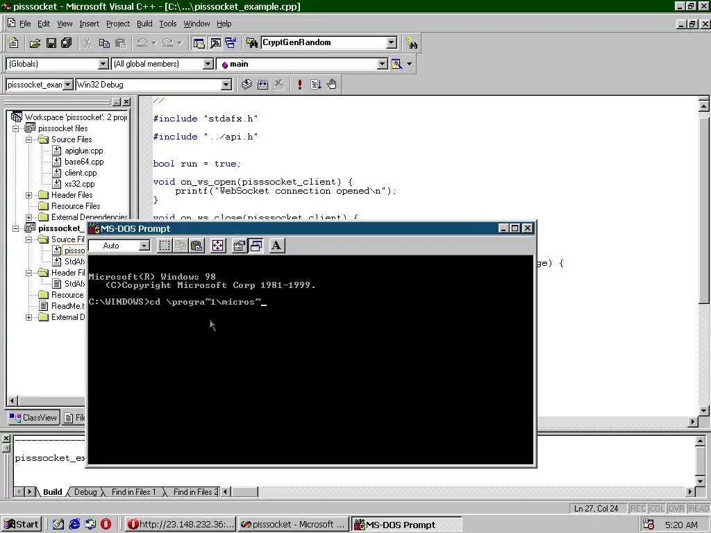Click the Paste icon in Visual C++ toolbar
Image resolution: width=711 pixels, height=533 pixels.
click(121, 42)
